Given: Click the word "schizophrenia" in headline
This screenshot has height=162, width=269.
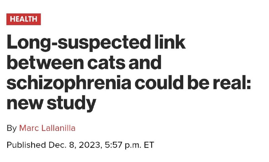Looking at the screenshot, I should (69, 83).
